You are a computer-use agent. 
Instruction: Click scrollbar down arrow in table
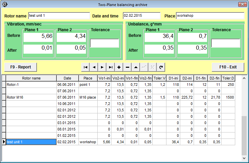point(244,158)
